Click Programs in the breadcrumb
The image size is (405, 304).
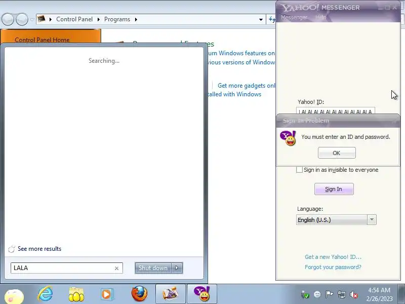(x=117, y=19)
